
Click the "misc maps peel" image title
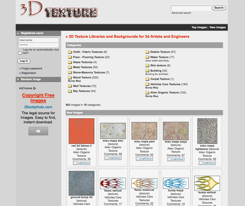click(144, 141)
